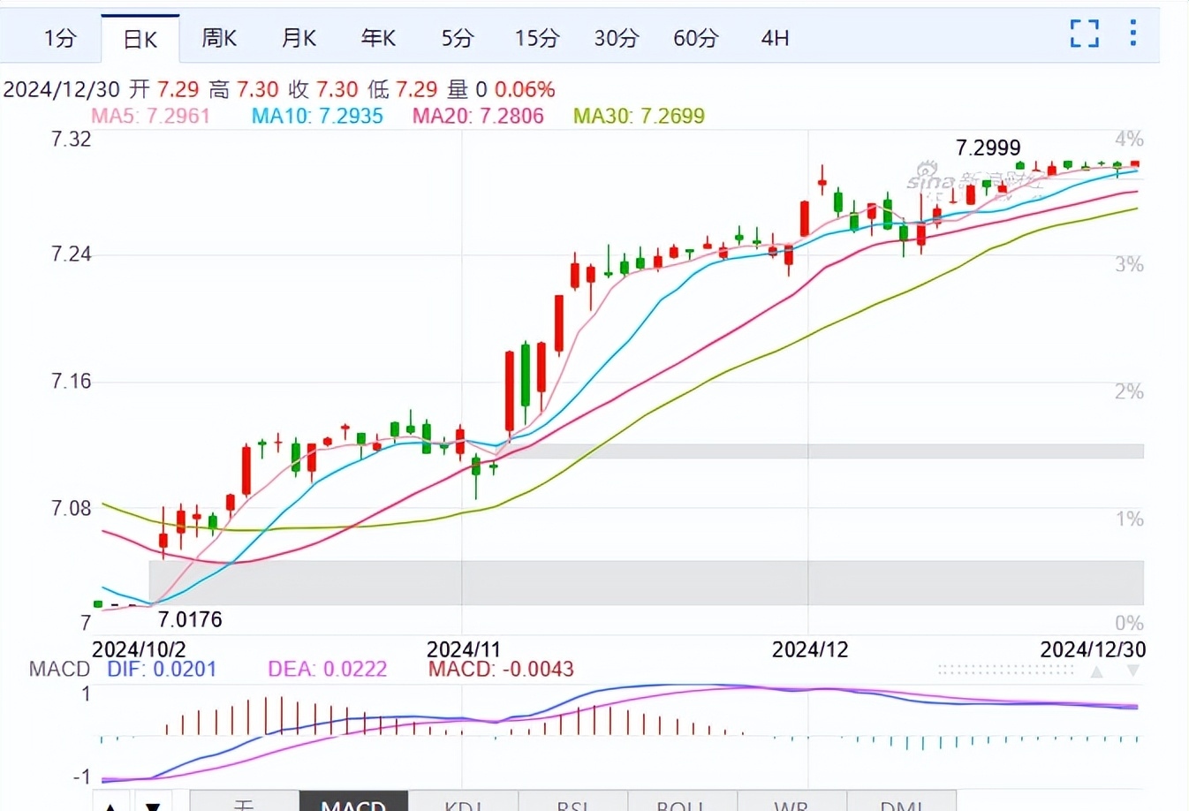The width and height of the screenshot is (1189, 811).
Task: Click the 1% right axis label
Action: (x=1129, y=519)
